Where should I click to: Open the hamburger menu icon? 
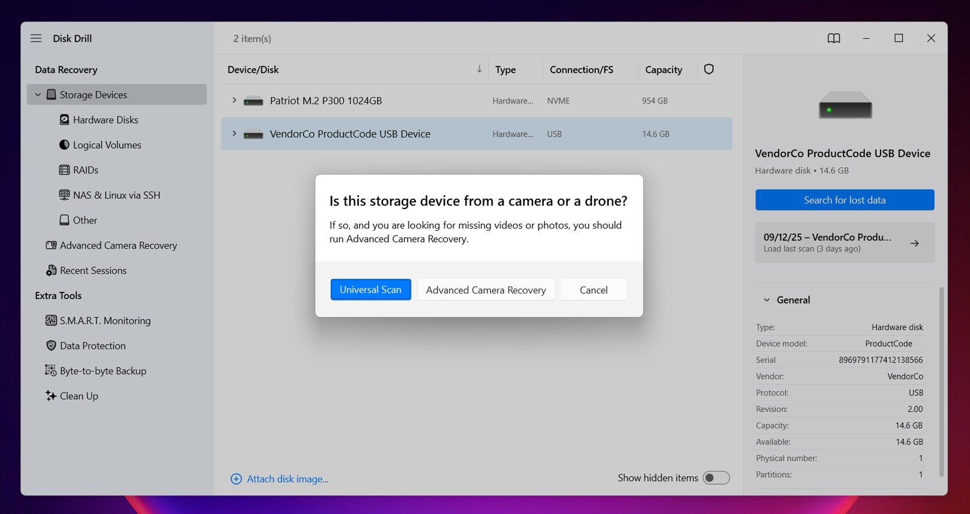click(36, 38)
